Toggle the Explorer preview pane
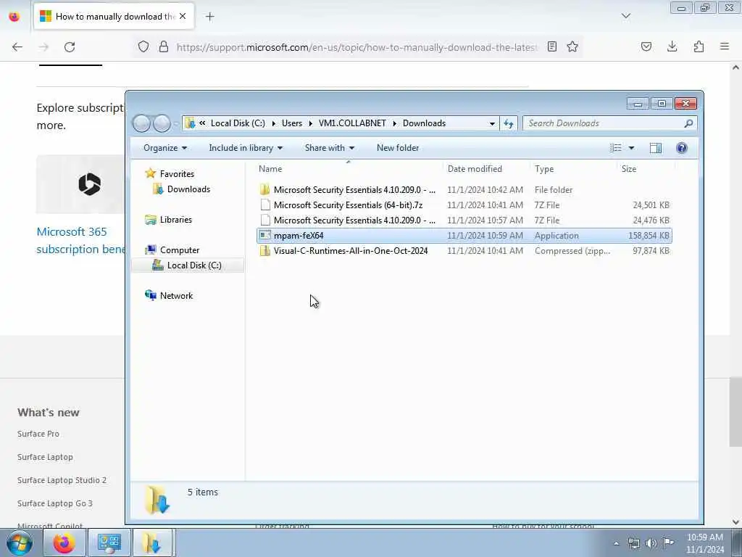The width and height of the screenshot is (742, 557). click(x=655, y=148)
